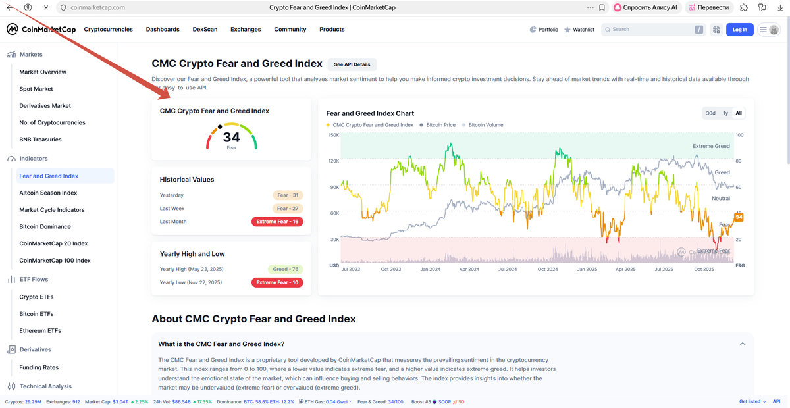The image size is (790, 408).
Task: Open Cryptocurrencies nav menu
Action: coord(109,30)
